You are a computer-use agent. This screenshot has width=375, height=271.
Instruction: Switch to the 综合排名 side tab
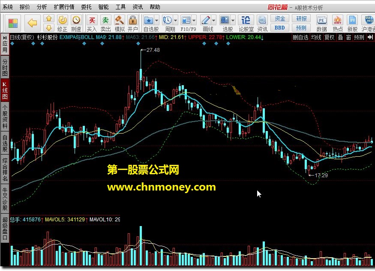tap(5, 169)
